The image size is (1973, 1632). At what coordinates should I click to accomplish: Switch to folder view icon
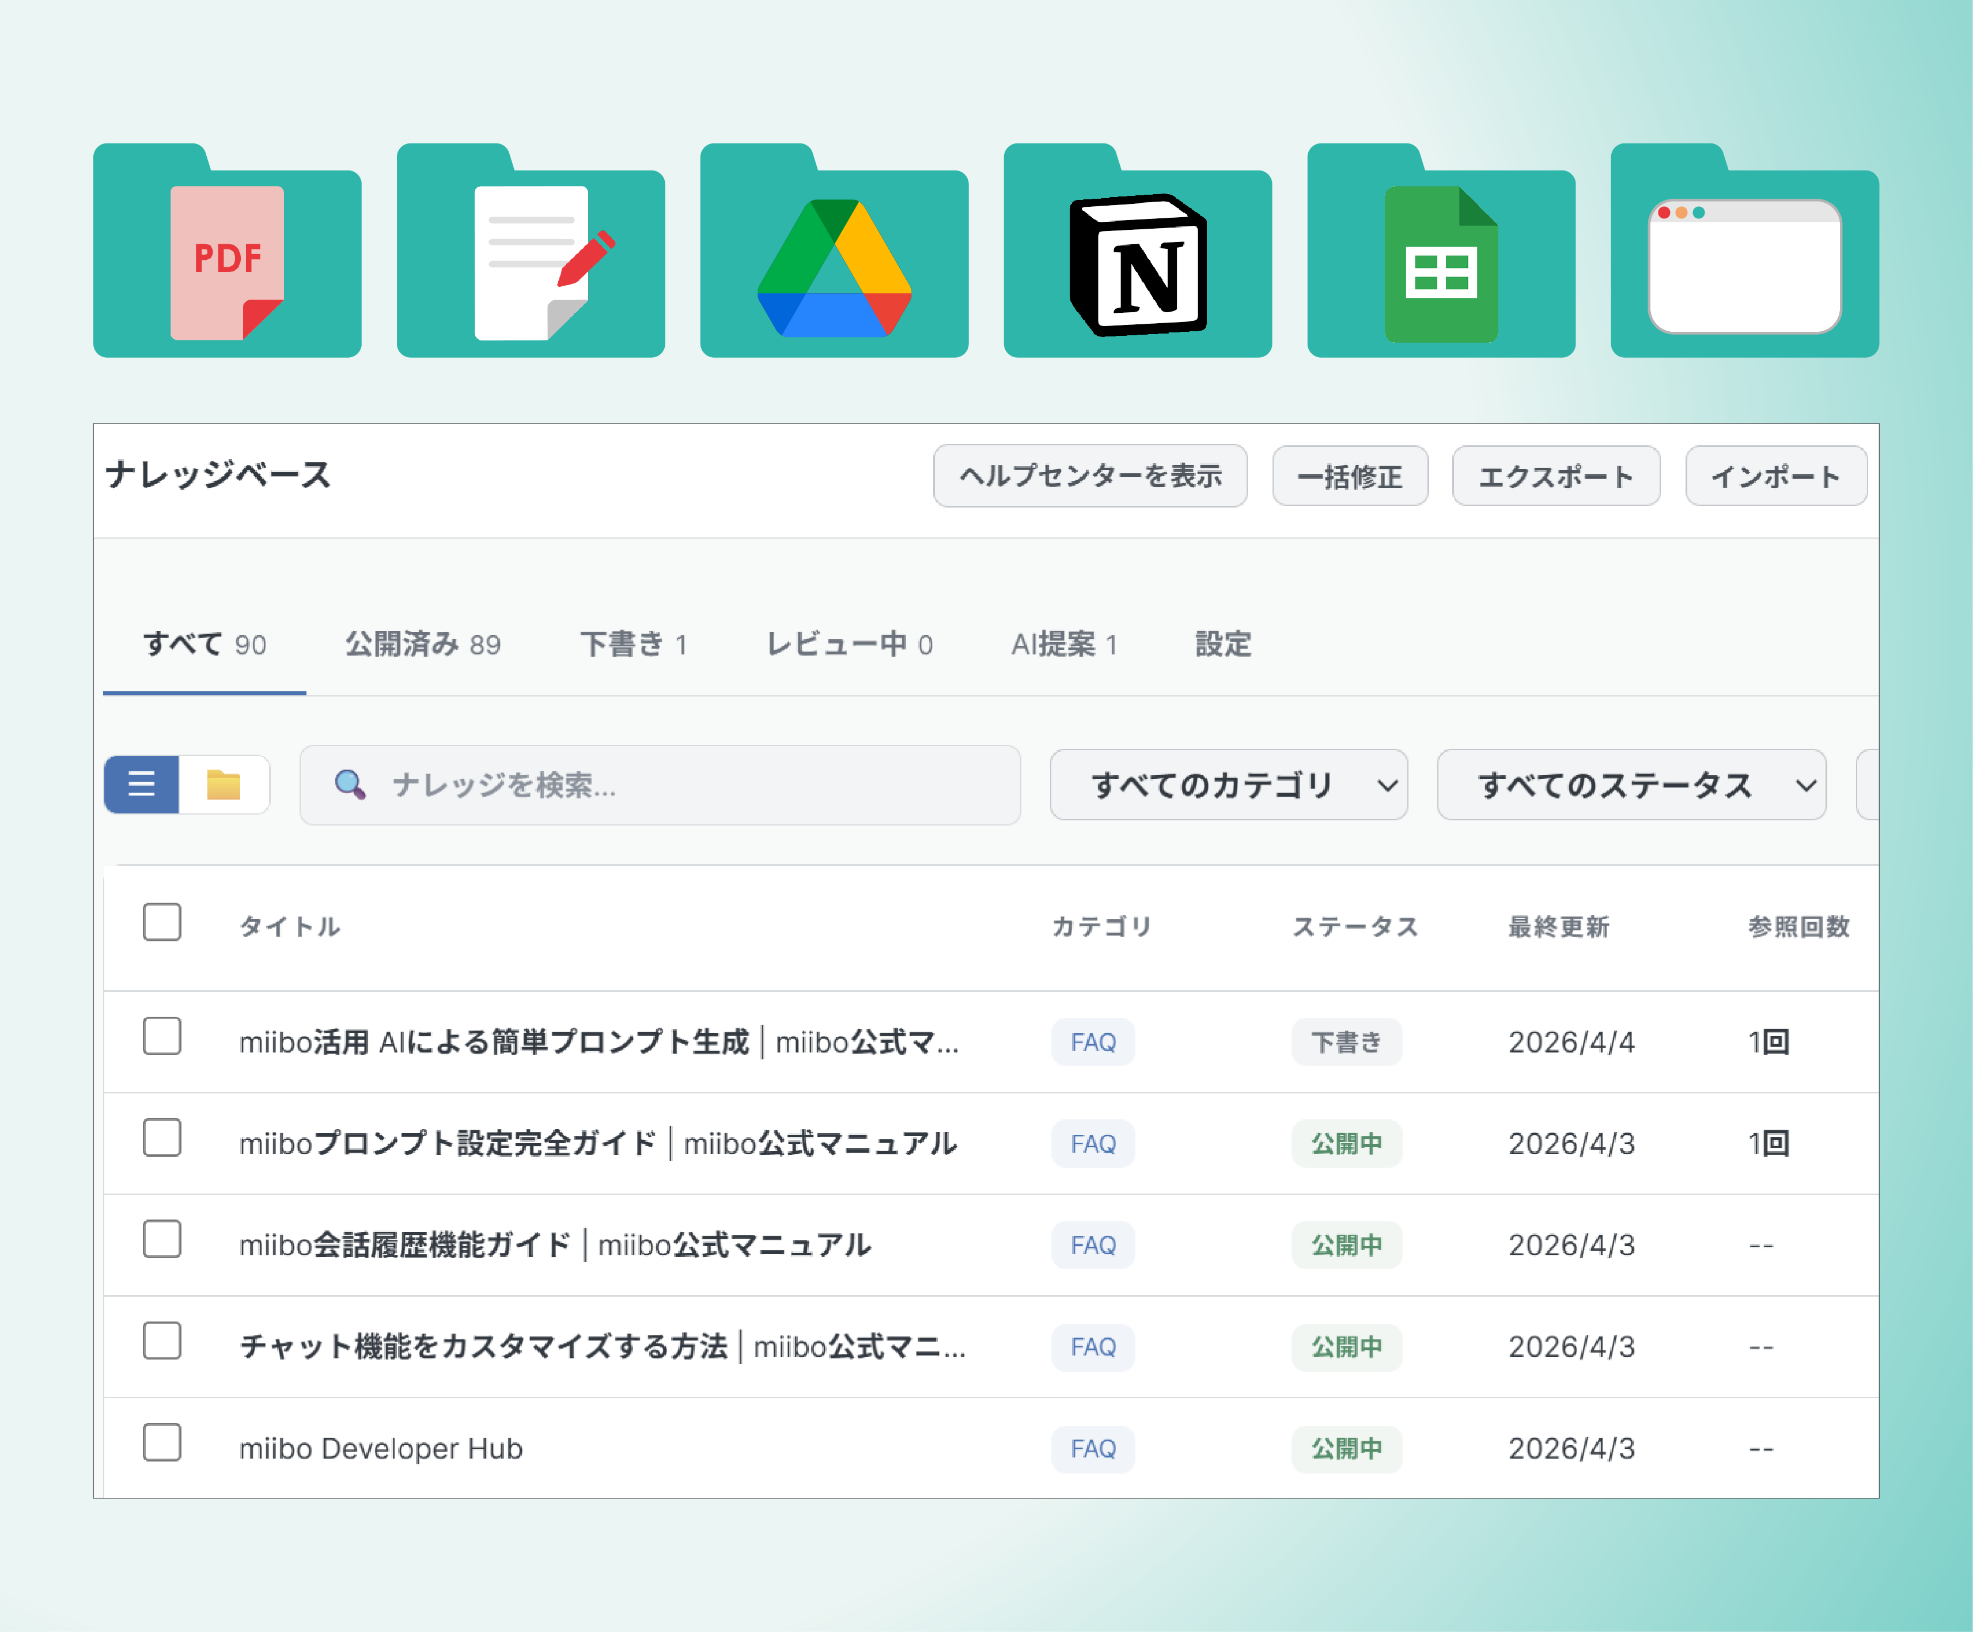coord(224,783)
